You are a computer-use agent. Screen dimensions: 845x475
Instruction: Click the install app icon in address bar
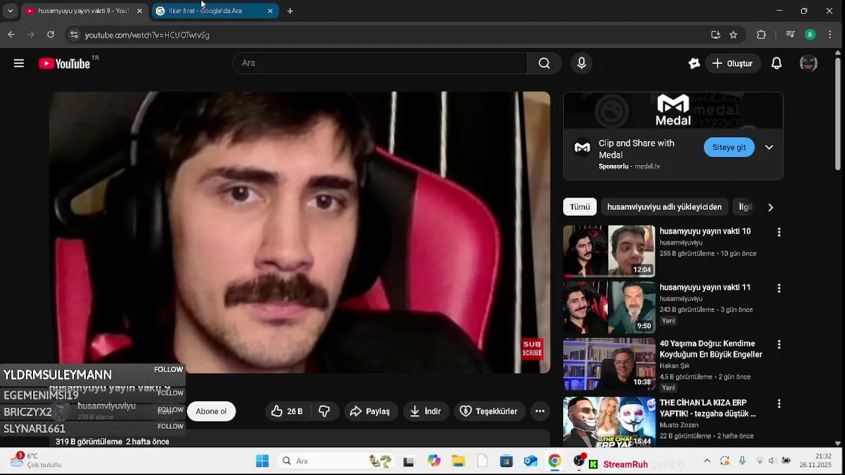(x=716, y=34)
